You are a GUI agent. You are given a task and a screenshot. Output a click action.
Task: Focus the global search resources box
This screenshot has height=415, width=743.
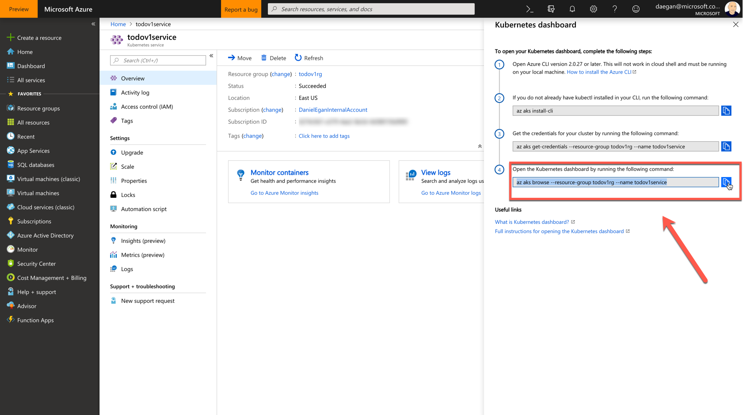pyautogui.click(x=371, y=9)
